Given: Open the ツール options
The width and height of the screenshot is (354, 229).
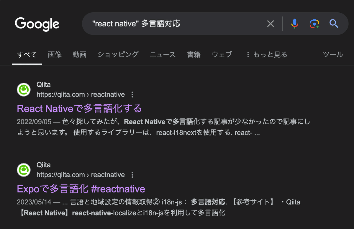Looking at the screenshot, I should coord(333,54).
